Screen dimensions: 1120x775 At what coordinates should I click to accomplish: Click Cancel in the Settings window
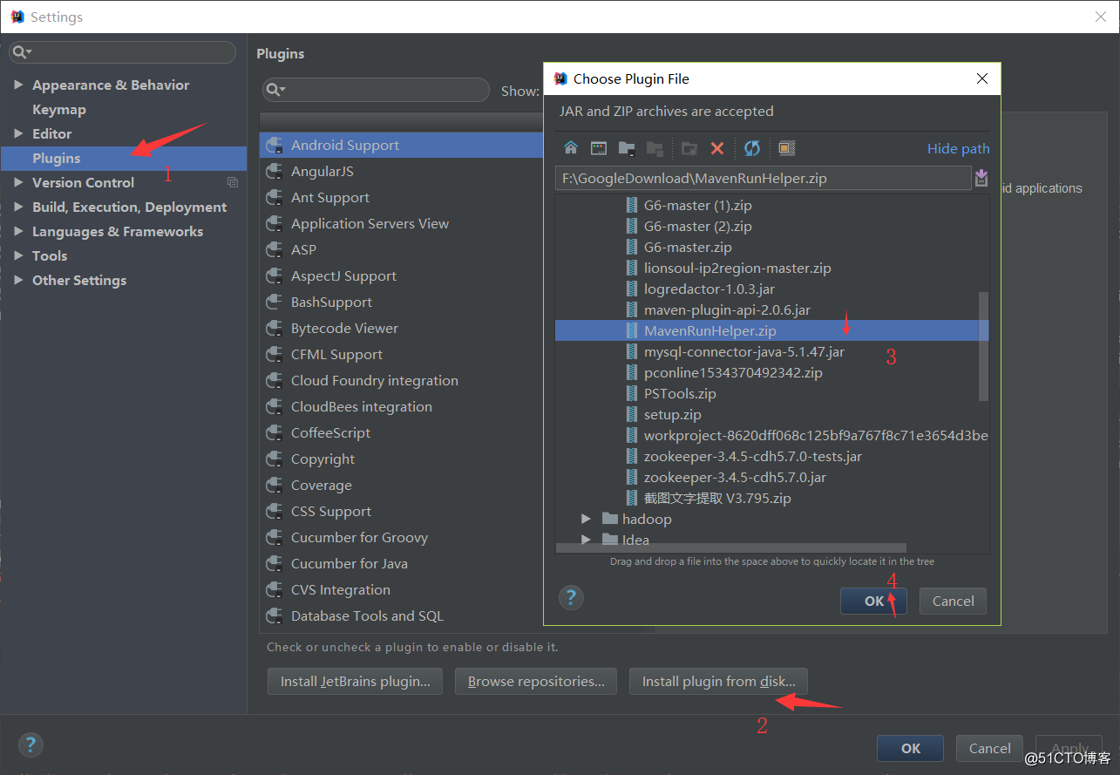tap(990, 748)
